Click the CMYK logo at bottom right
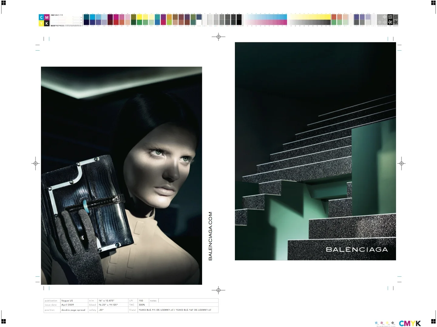The image size is (437, 327). point(410,323)
